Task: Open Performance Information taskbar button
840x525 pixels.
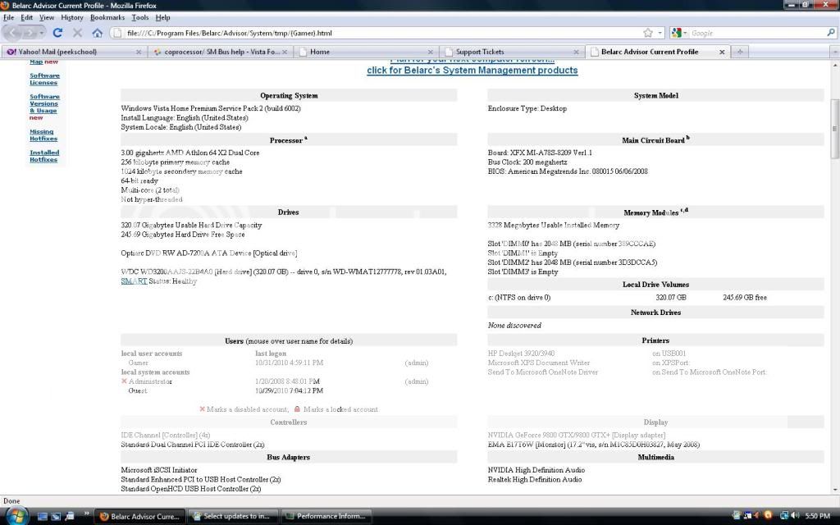Action: [326, 517]
